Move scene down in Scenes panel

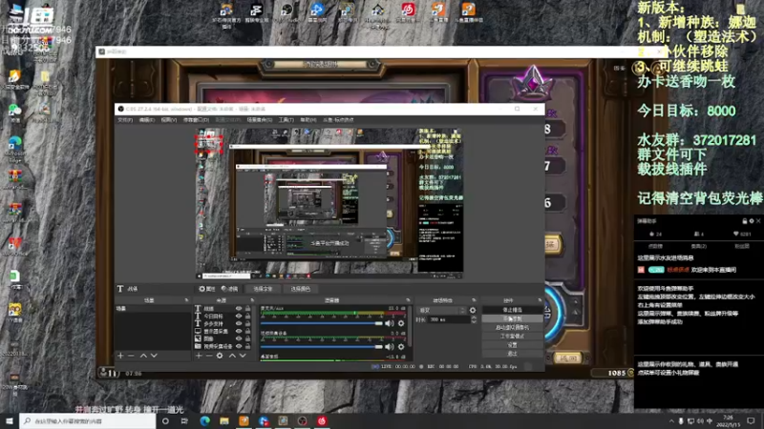click(154, 356)
